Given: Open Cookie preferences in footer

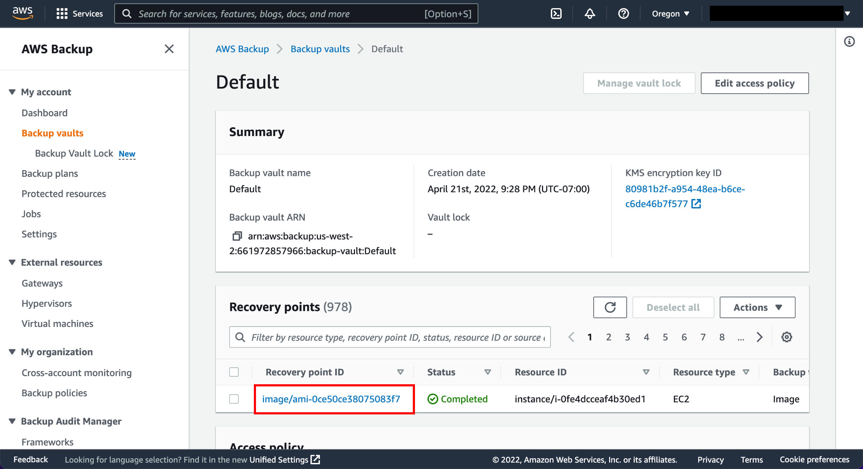Looking at the screenshot, I should pos(814,459).
